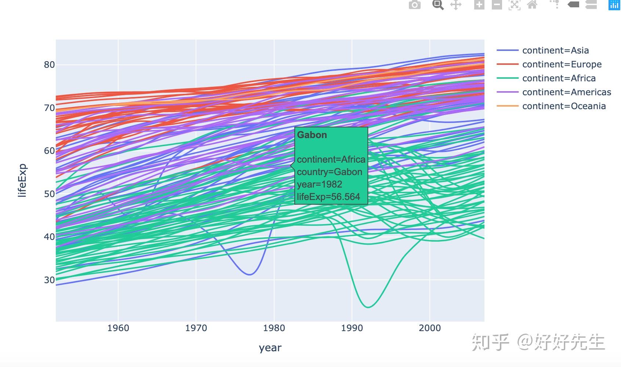Zoom in on the chart
This screenshot has width=621, height=367.
(x=479, y=5)
